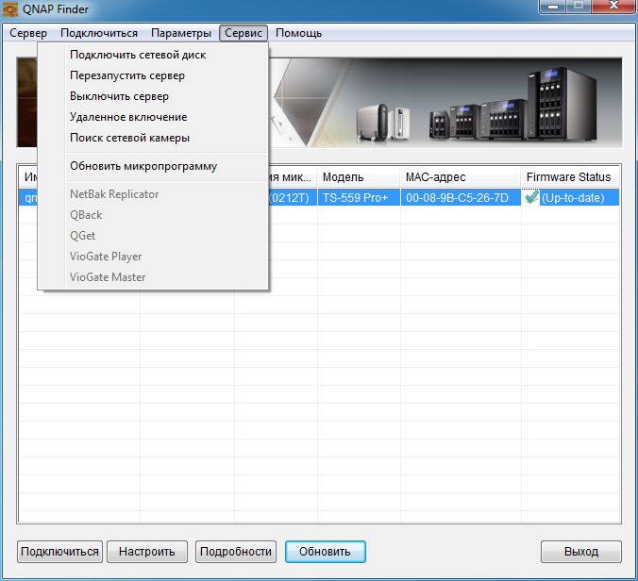Select Подключить сетевой диск

pyautogui.click(x=153, y=55)
